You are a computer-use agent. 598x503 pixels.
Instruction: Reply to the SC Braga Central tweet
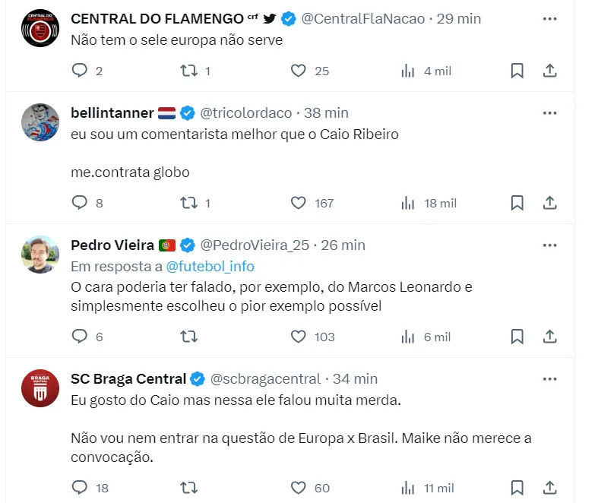(x=80, y=488)
